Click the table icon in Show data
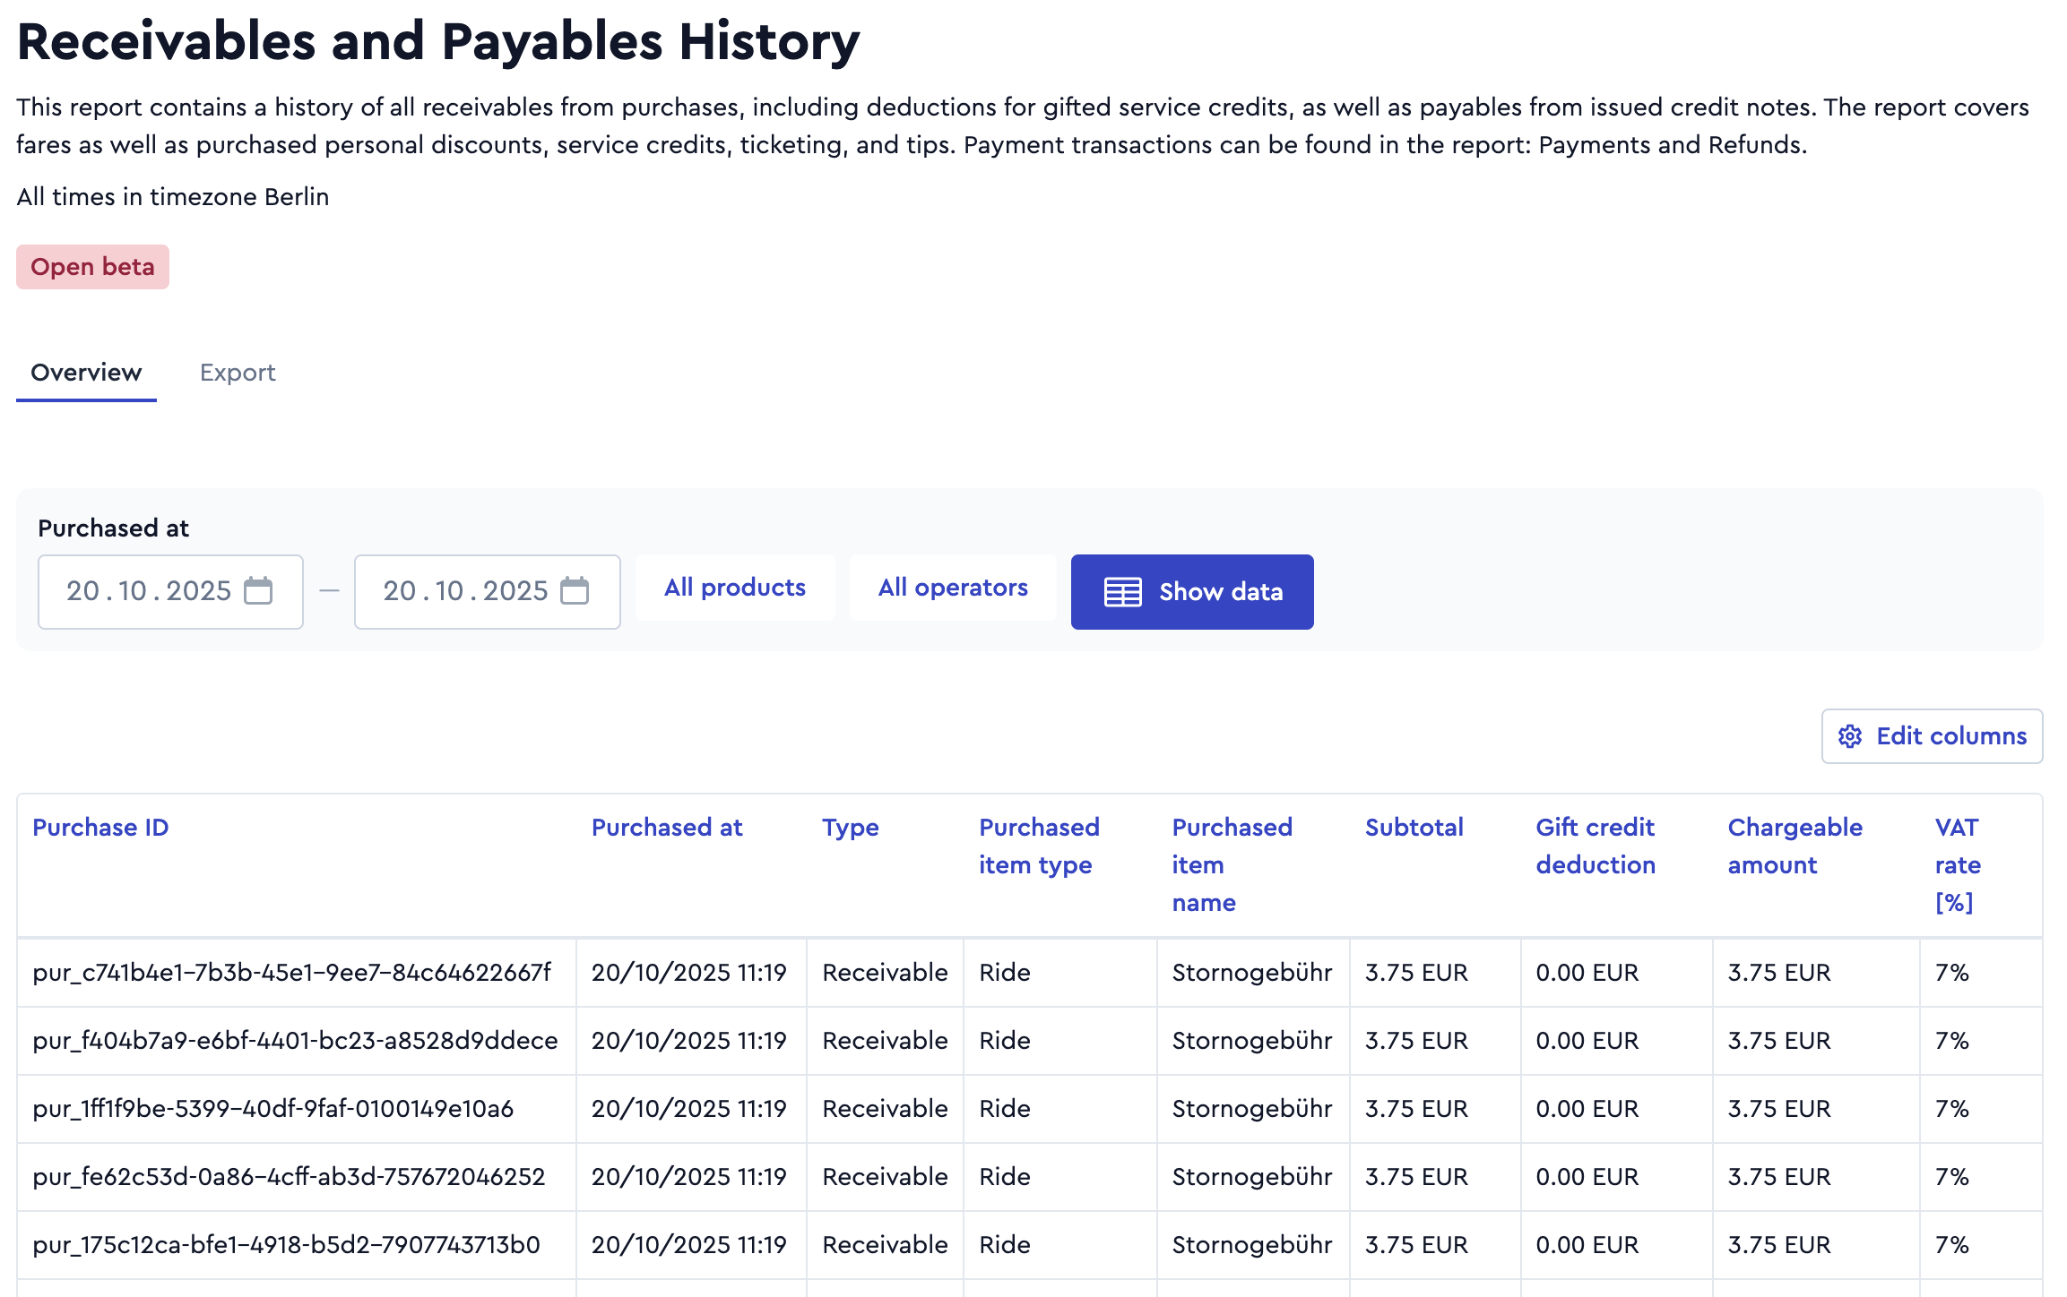The image size is (2067, 1297). 1122,592
